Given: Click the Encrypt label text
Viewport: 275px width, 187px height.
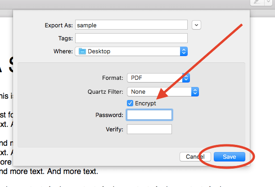Looking at the screenshot, I should coord(145,103).
